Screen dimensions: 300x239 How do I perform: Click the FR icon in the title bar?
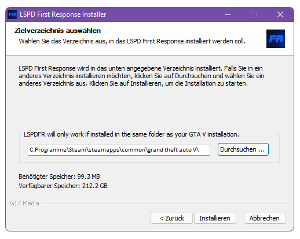pyautogui.click(x=12, y=14)
